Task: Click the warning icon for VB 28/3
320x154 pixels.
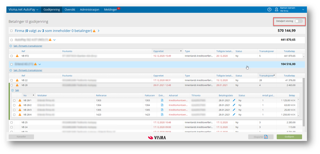Action: [20, 110]
